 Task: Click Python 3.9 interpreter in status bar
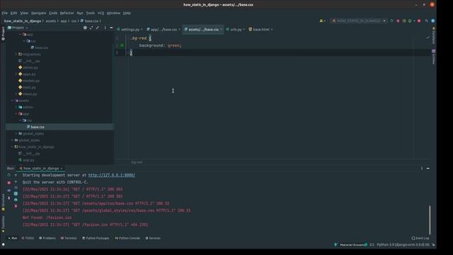403,244
